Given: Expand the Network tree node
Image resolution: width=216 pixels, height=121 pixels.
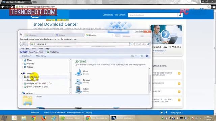Looking at the screenshot, I should (x=21, y=93).
